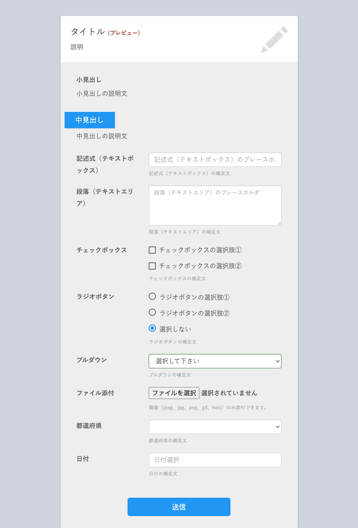Image resolution: width=358 pixels, height=528 pixels.
Task: Select the ラジオボタンの選択肢① radio button
Action: click(152, 296)
